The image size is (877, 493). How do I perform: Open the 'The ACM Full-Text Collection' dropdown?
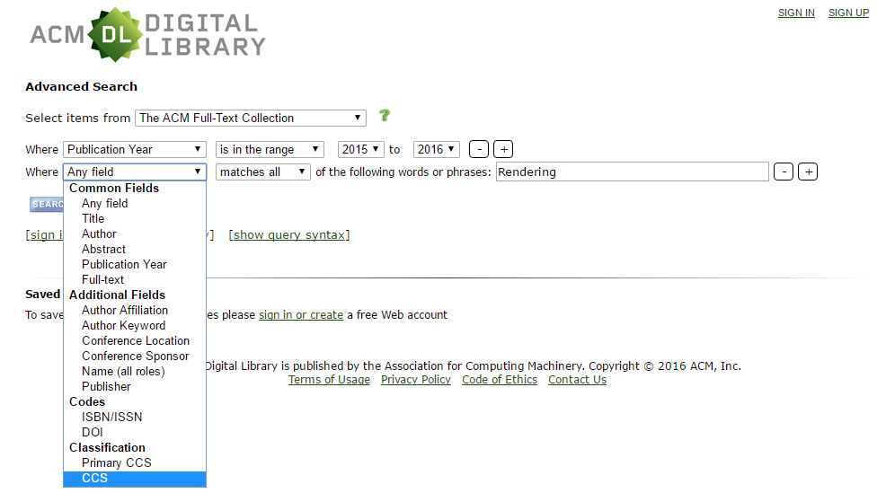coord(251,118)
